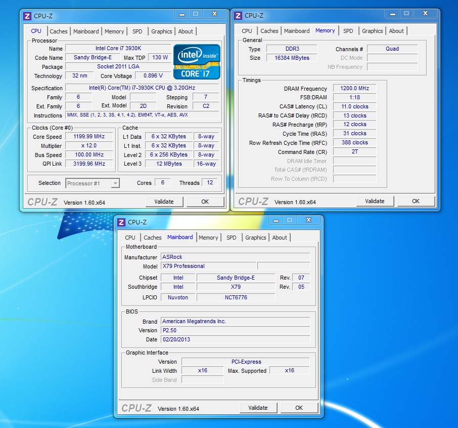Click Validate in the CPU window
This screenshot has height=428, width=458.
pyautogui.click(x=164, y=202)
